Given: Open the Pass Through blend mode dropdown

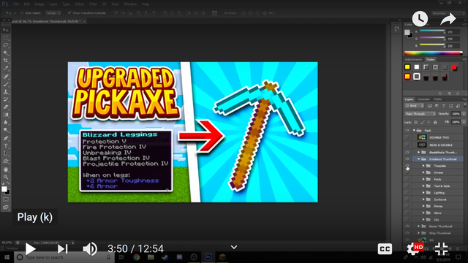Looking at the screenshot, I should [420, 114].
